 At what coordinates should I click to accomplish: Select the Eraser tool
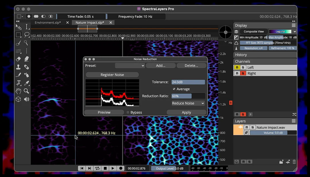click(18, 59)
